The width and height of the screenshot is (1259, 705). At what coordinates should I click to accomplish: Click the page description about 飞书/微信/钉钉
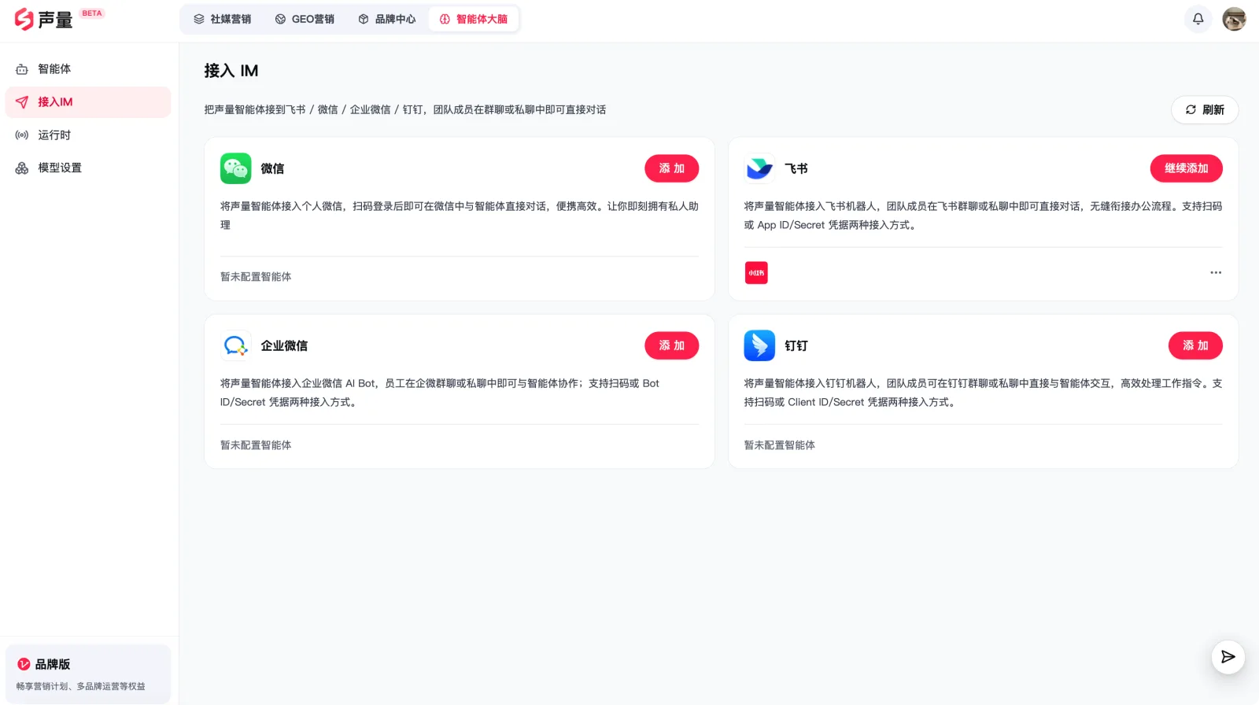point(405,110)
